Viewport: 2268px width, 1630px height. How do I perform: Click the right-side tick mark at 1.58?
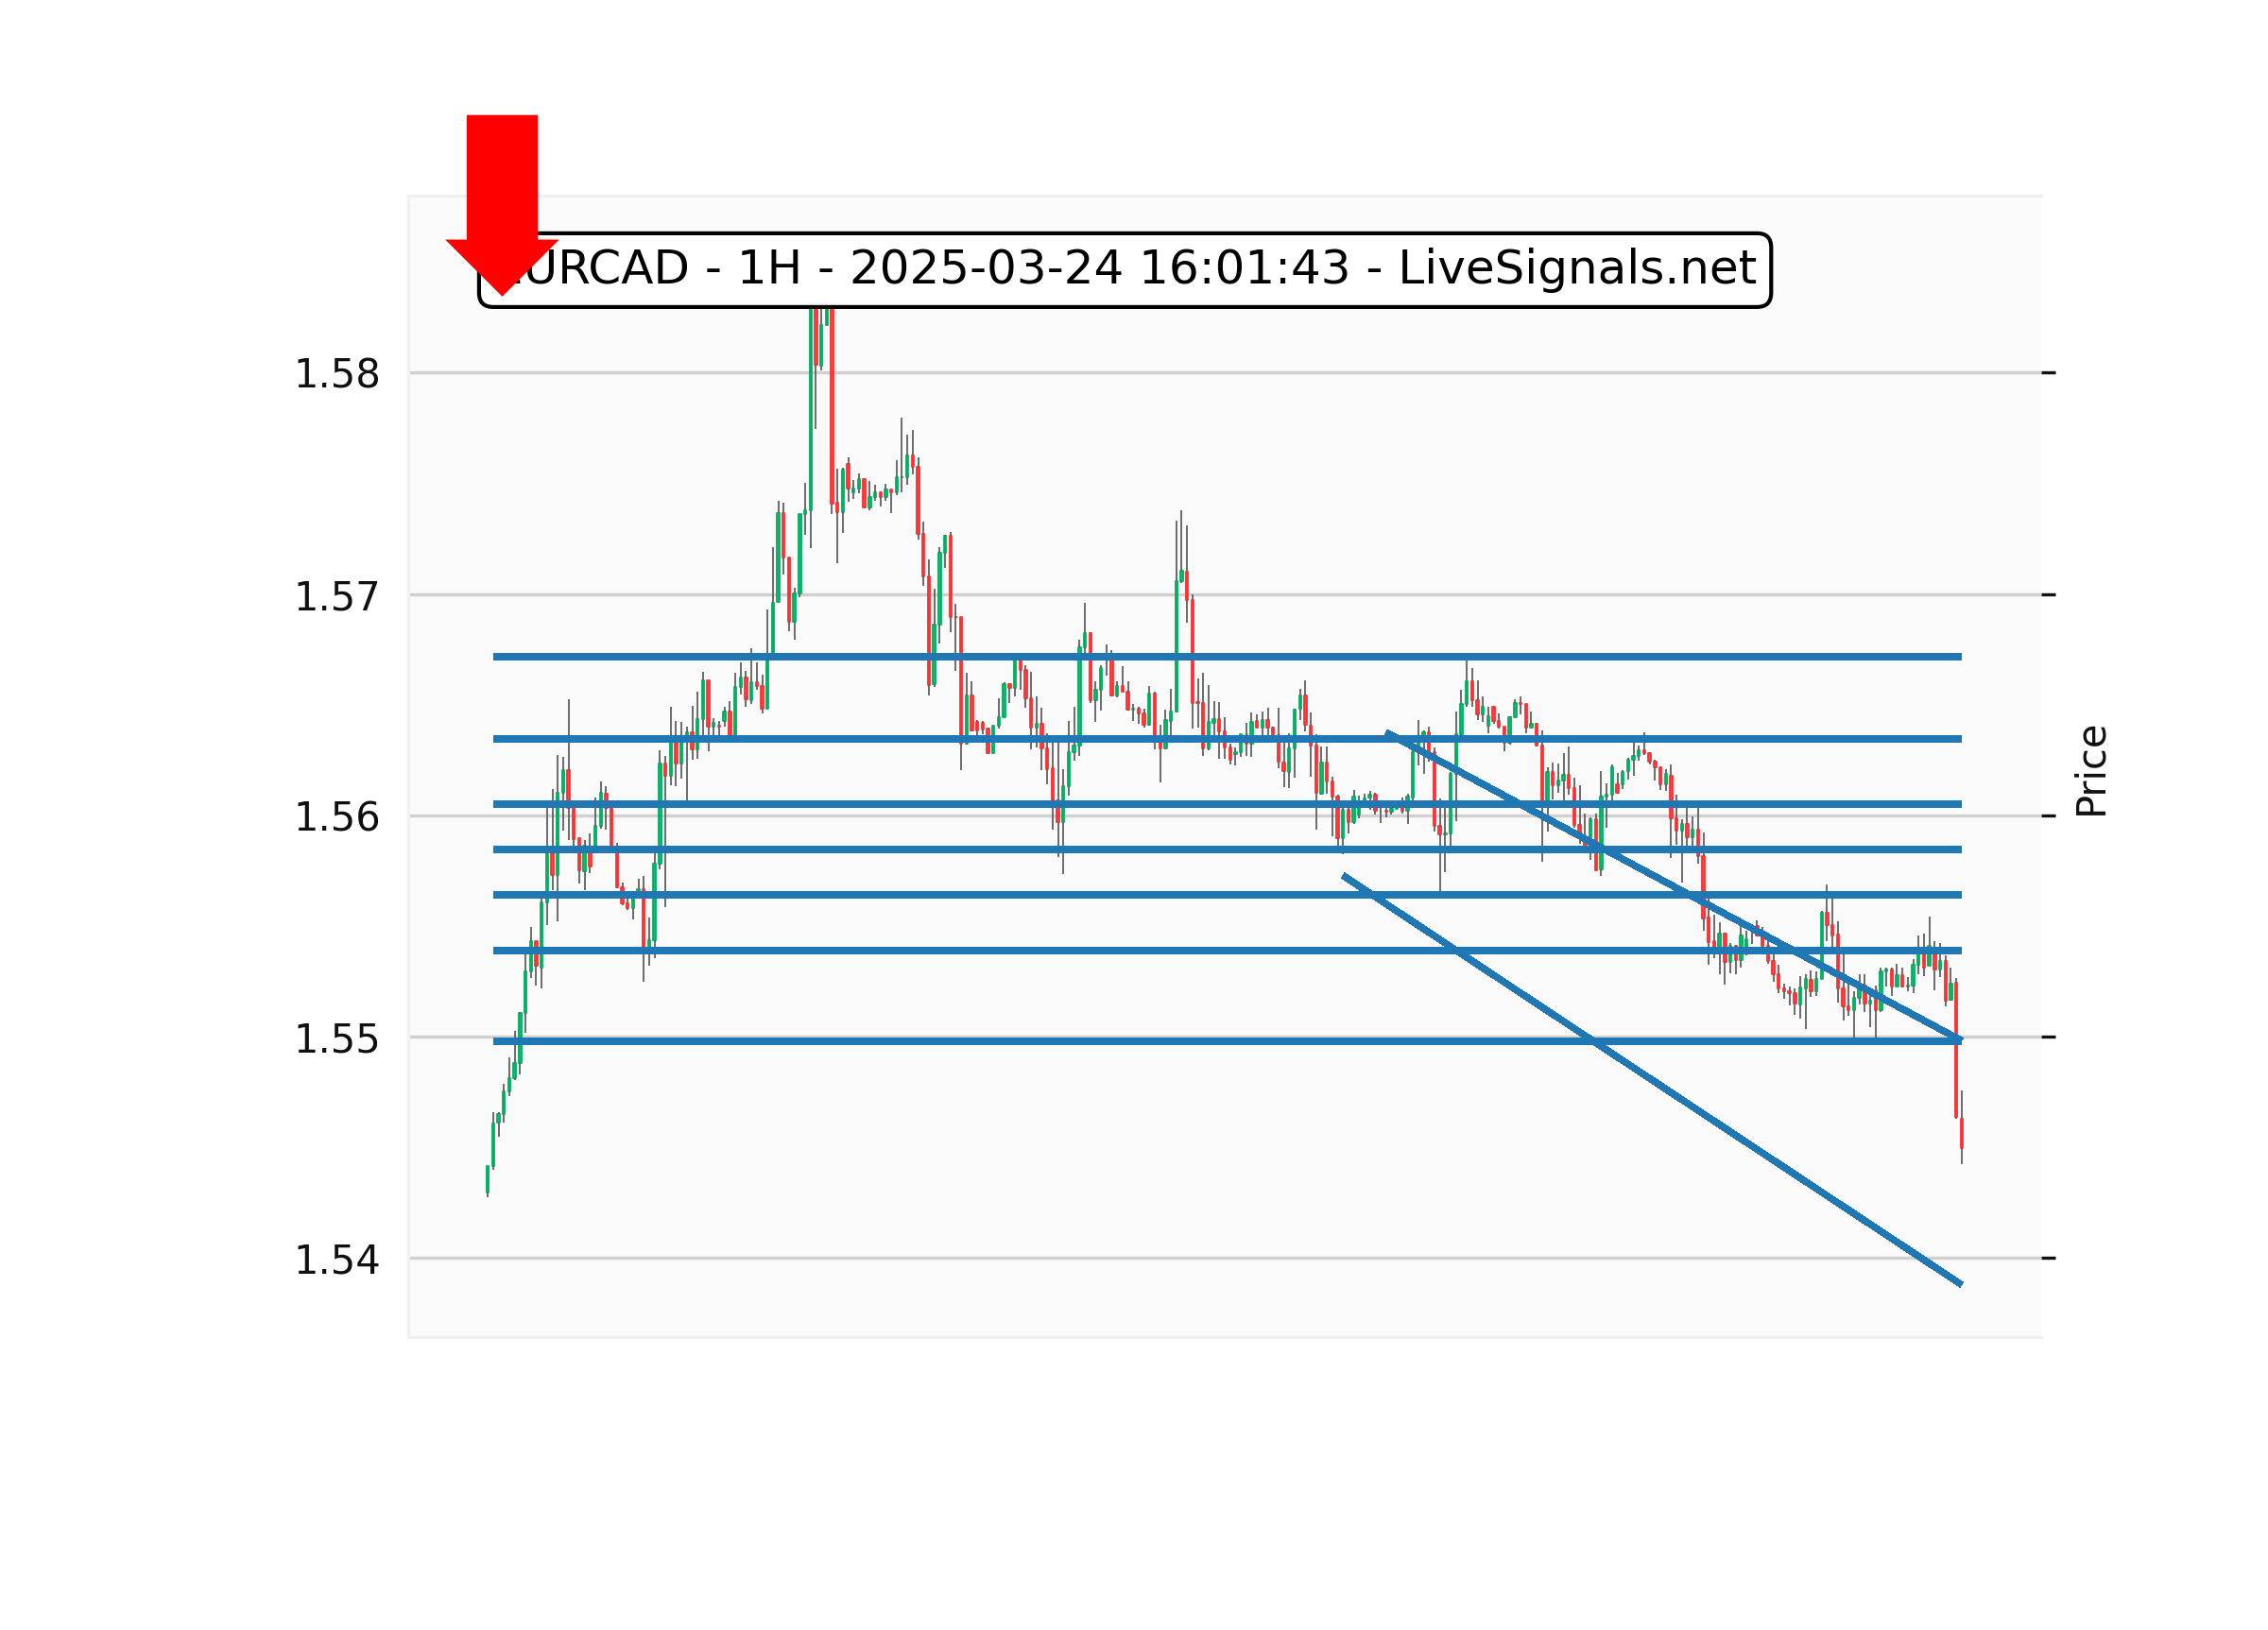(x=2048, y=373)
